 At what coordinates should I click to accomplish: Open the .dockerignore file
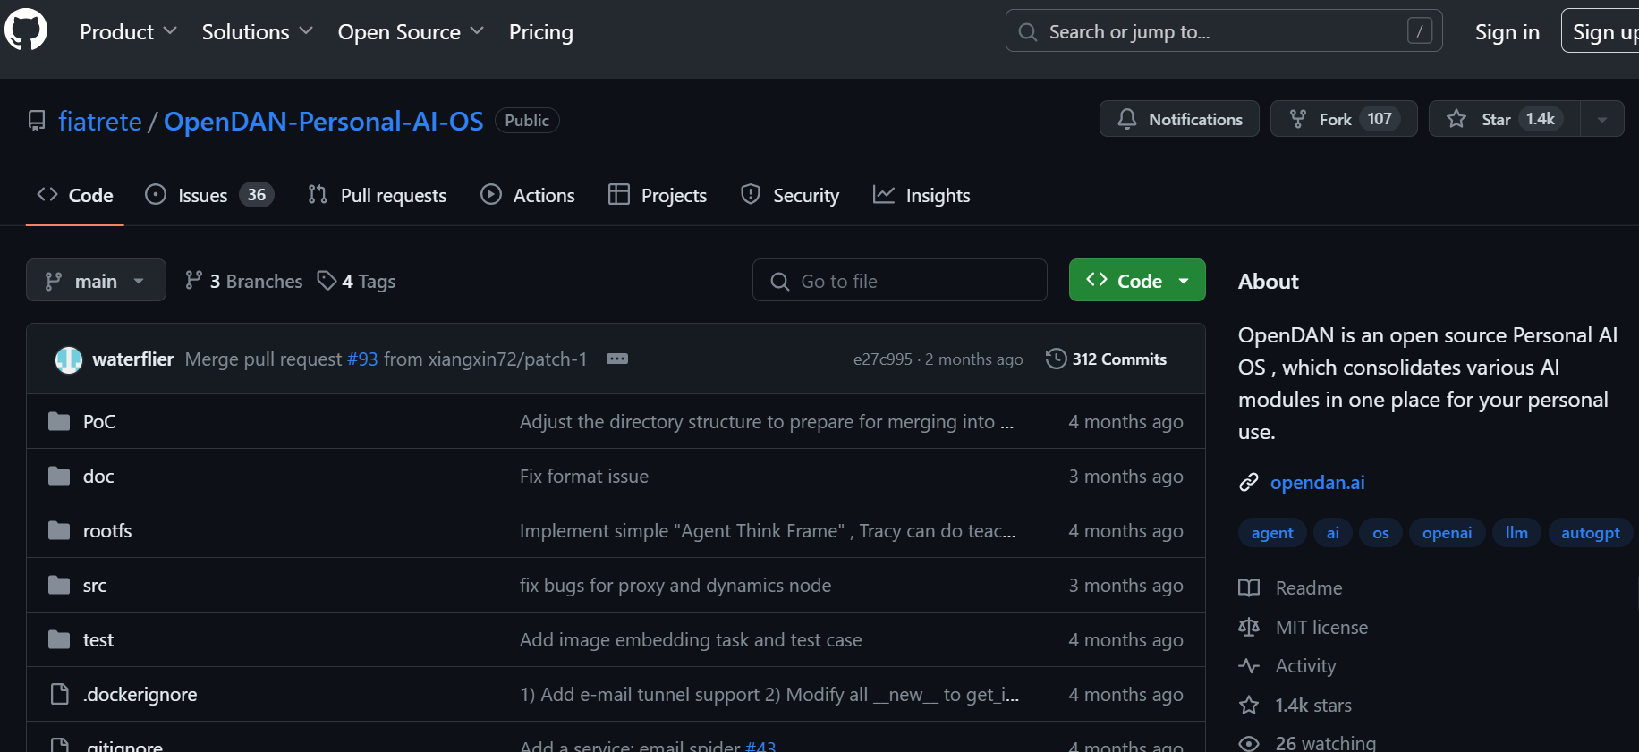point(140,694)
